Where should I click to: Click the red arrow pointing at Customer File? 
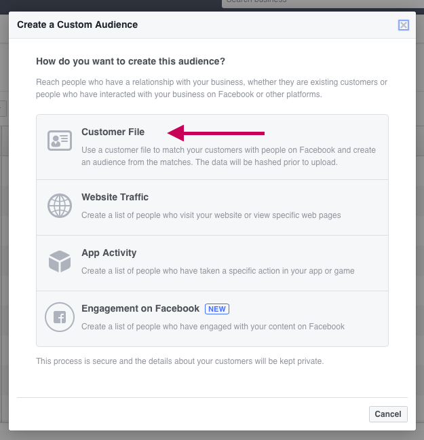[x=216, y=133]
